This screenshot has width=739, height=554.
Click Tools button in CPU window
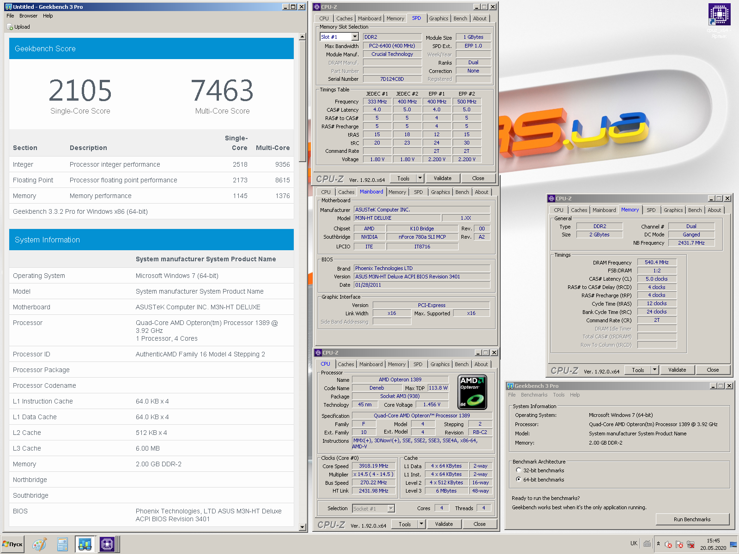[405, 524]
